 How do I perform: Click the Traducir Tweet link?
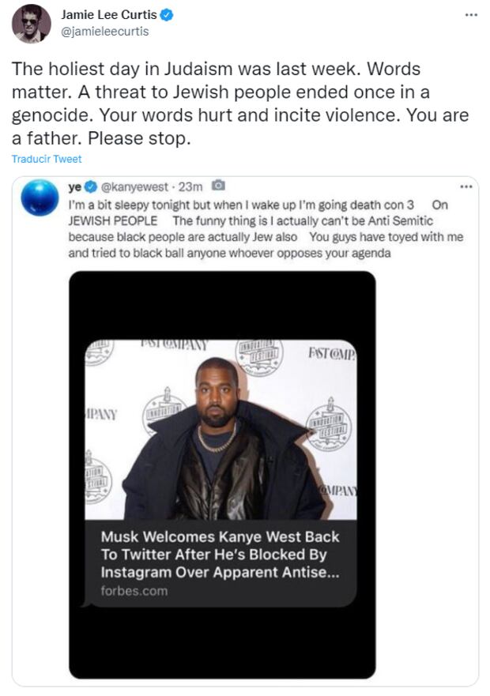click(x=47, y=159)
